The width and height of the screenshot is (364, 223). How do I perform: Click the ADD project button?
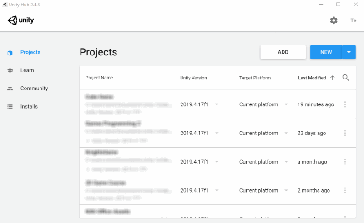click(x=283, y=52)
